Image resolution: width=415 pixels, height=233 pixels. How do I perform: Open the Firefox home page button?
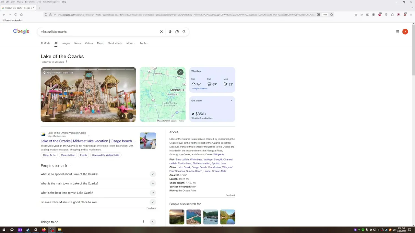[x=21, y=15]
